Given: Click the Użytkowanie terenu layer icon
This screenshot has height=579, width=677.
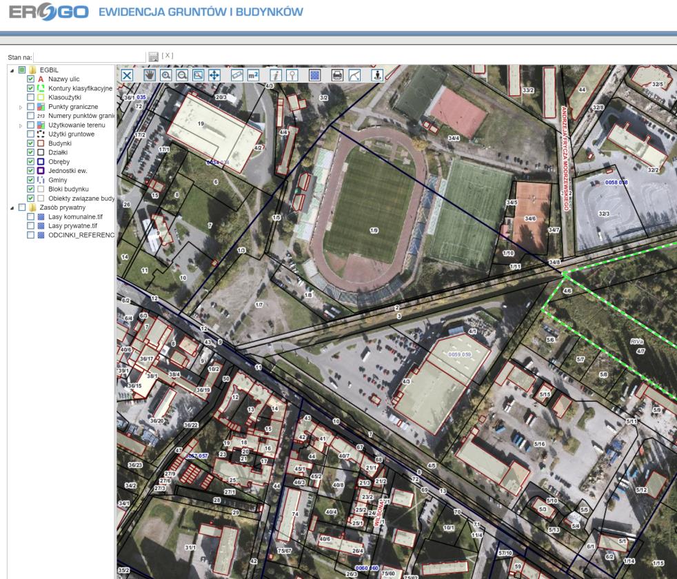Looking at the screenshot, I should pos(41,125).
